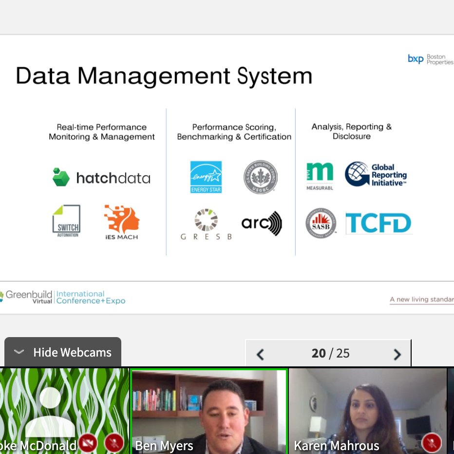This screenshot has width=454, height=454.
Task: Click 'International Conference+Expo' text
Action: pyautogui.click(x=91, y=297)
